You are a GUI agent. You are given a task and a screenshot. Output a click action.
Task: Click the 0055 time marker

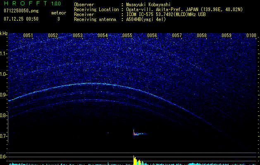point(127,35)
